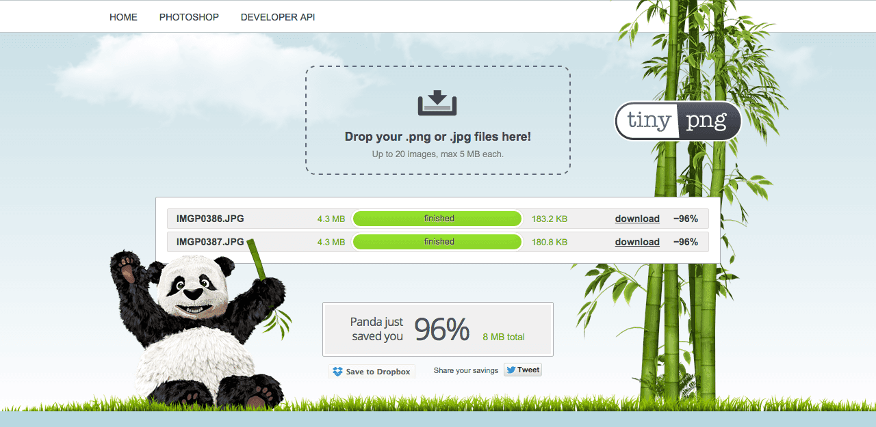This screenshot has width=876, height=427.
Task: Download the compressed IMGP0386.JPG file
Action: [637, 219]
